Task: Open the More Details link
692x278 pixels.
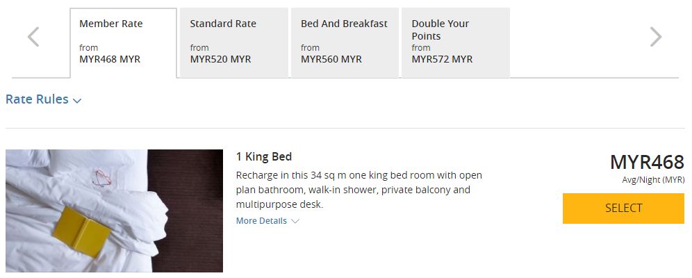Action: (261, 221)
